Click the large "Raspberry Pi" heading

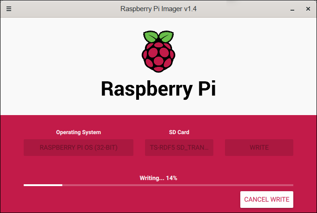[x=158, y=89]
